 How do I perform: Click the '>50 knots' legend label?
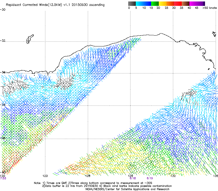coord(209,8)
